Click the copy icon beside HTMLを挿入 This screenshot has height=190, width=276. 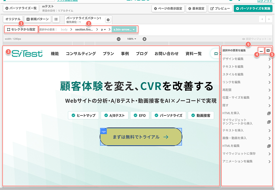click(x=269, y=113)
